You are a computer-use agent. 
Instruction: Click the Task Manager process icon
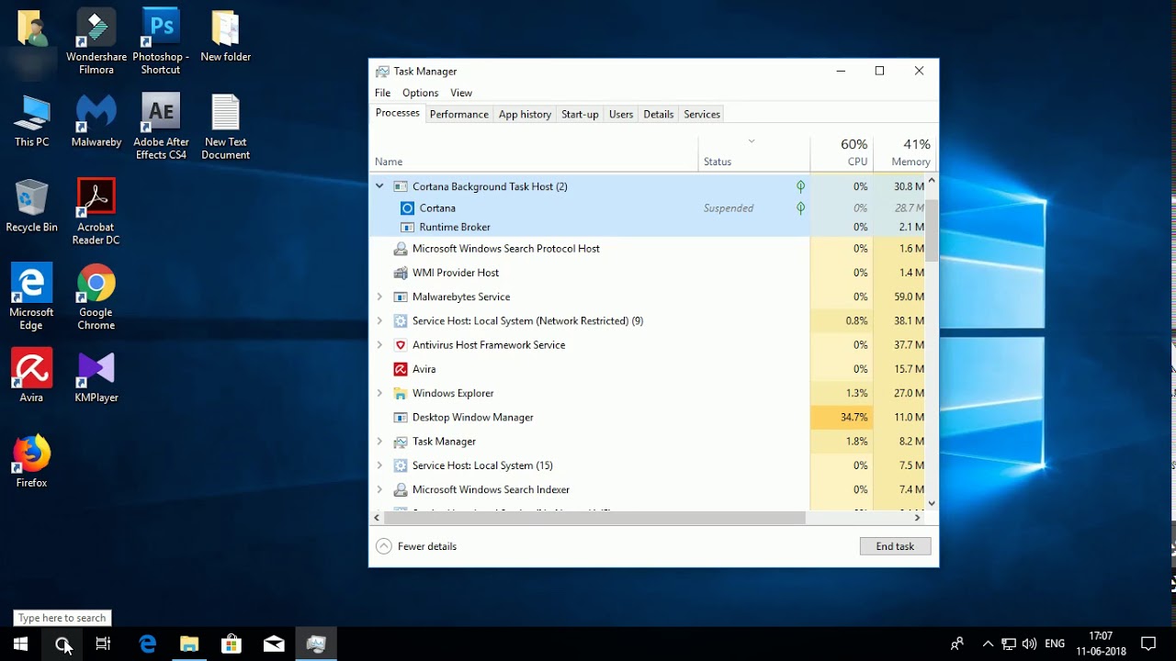(401, 441)
